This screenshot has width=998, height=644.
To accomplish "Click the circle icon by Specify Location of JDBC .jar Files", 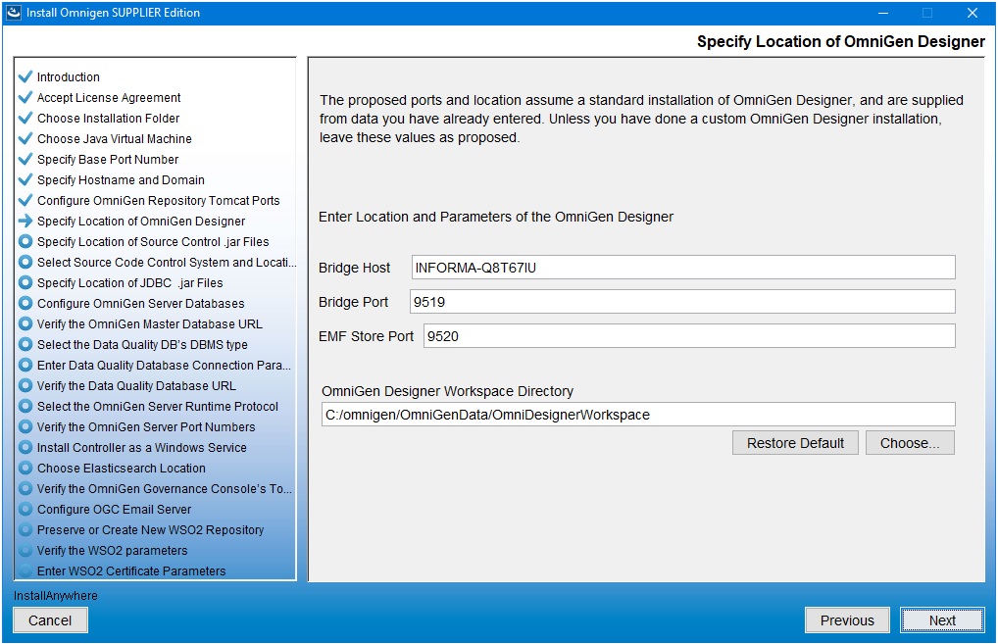I will pos(25,282).
